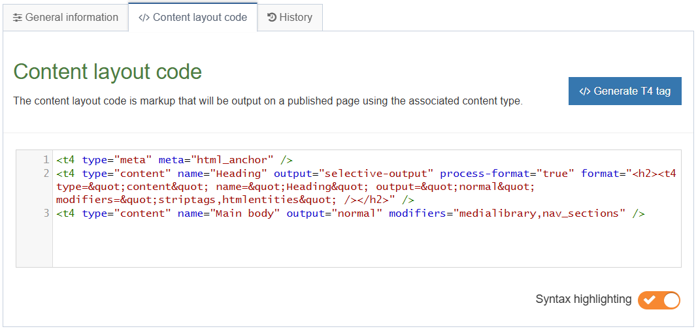Click the Syntax highlighting label text

click(583, 300)
